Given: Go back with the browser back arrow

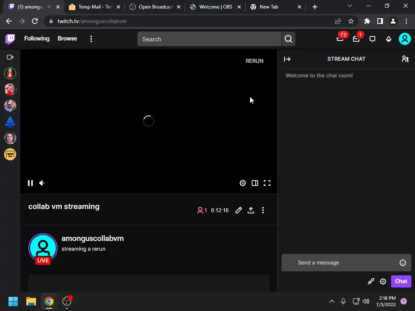Looking at the screenshot, I should point(9,21).
